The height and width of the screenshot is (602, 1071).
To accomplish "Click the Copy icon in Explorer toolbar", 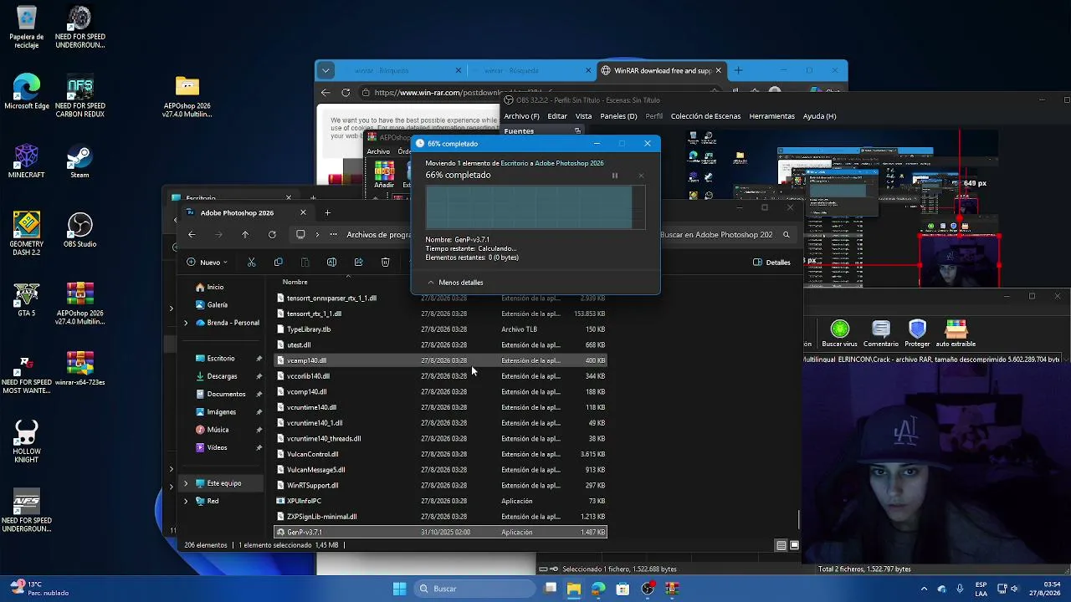I will pyautogui.click(x=278, y=263).
